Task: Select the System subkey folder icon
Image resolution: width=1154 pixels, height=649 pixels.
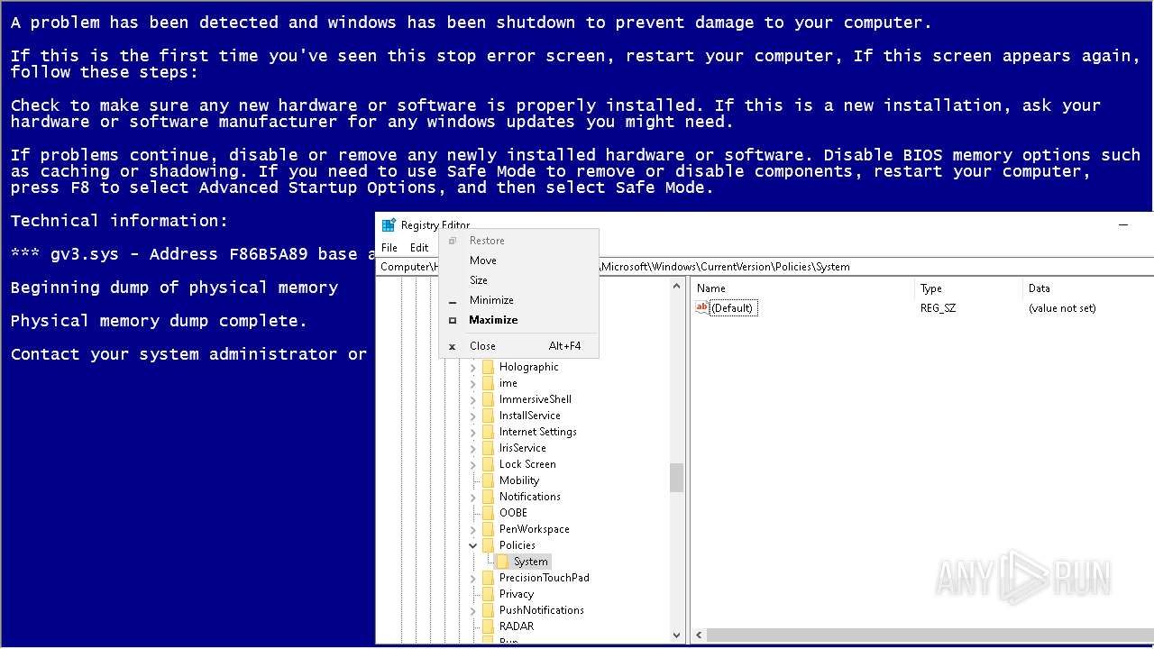Action: point(502,562)
